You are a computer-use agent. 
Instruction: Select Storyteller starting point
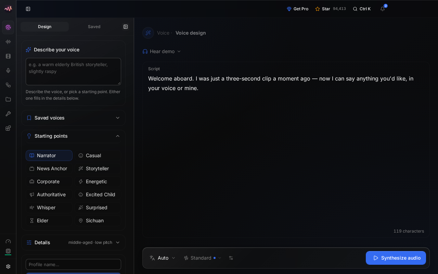[x=98, y=169]
